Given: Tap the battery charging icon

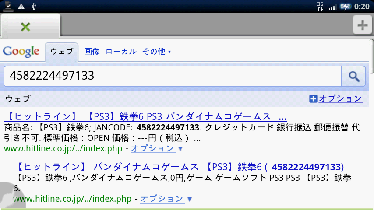Looking at the screenshot, I should pos(345,7).
